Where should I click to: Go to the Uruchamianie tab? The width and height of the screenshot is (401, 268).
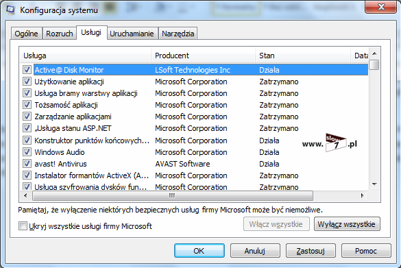tap(132, 34)
